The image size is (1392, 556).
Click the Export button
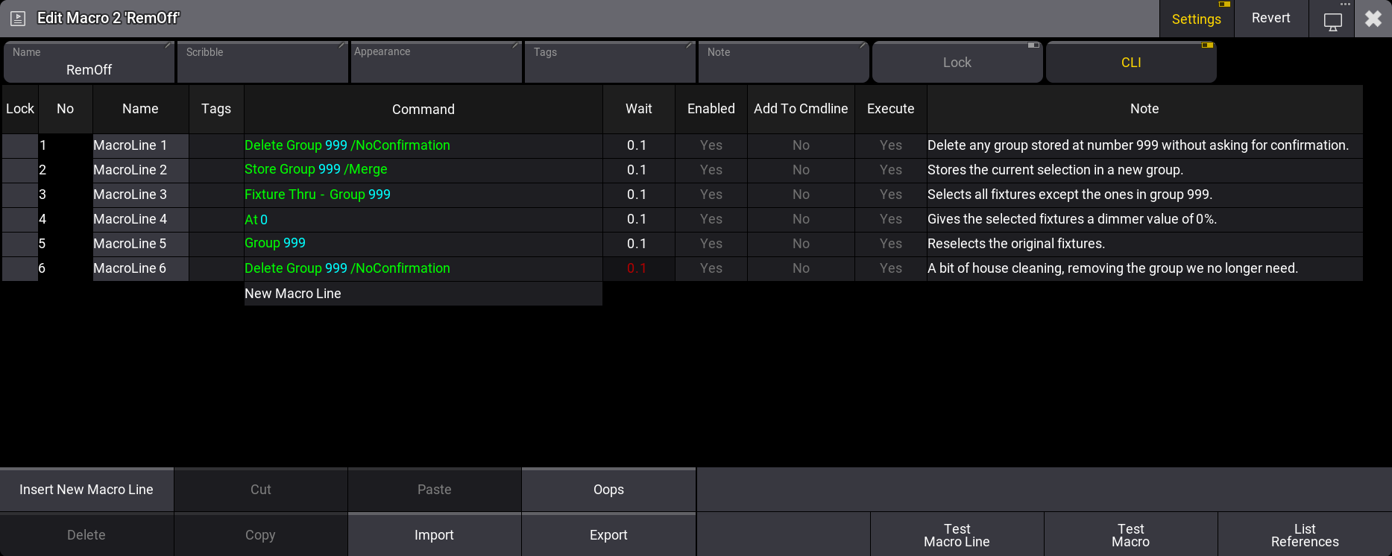(x=608, y=535)
